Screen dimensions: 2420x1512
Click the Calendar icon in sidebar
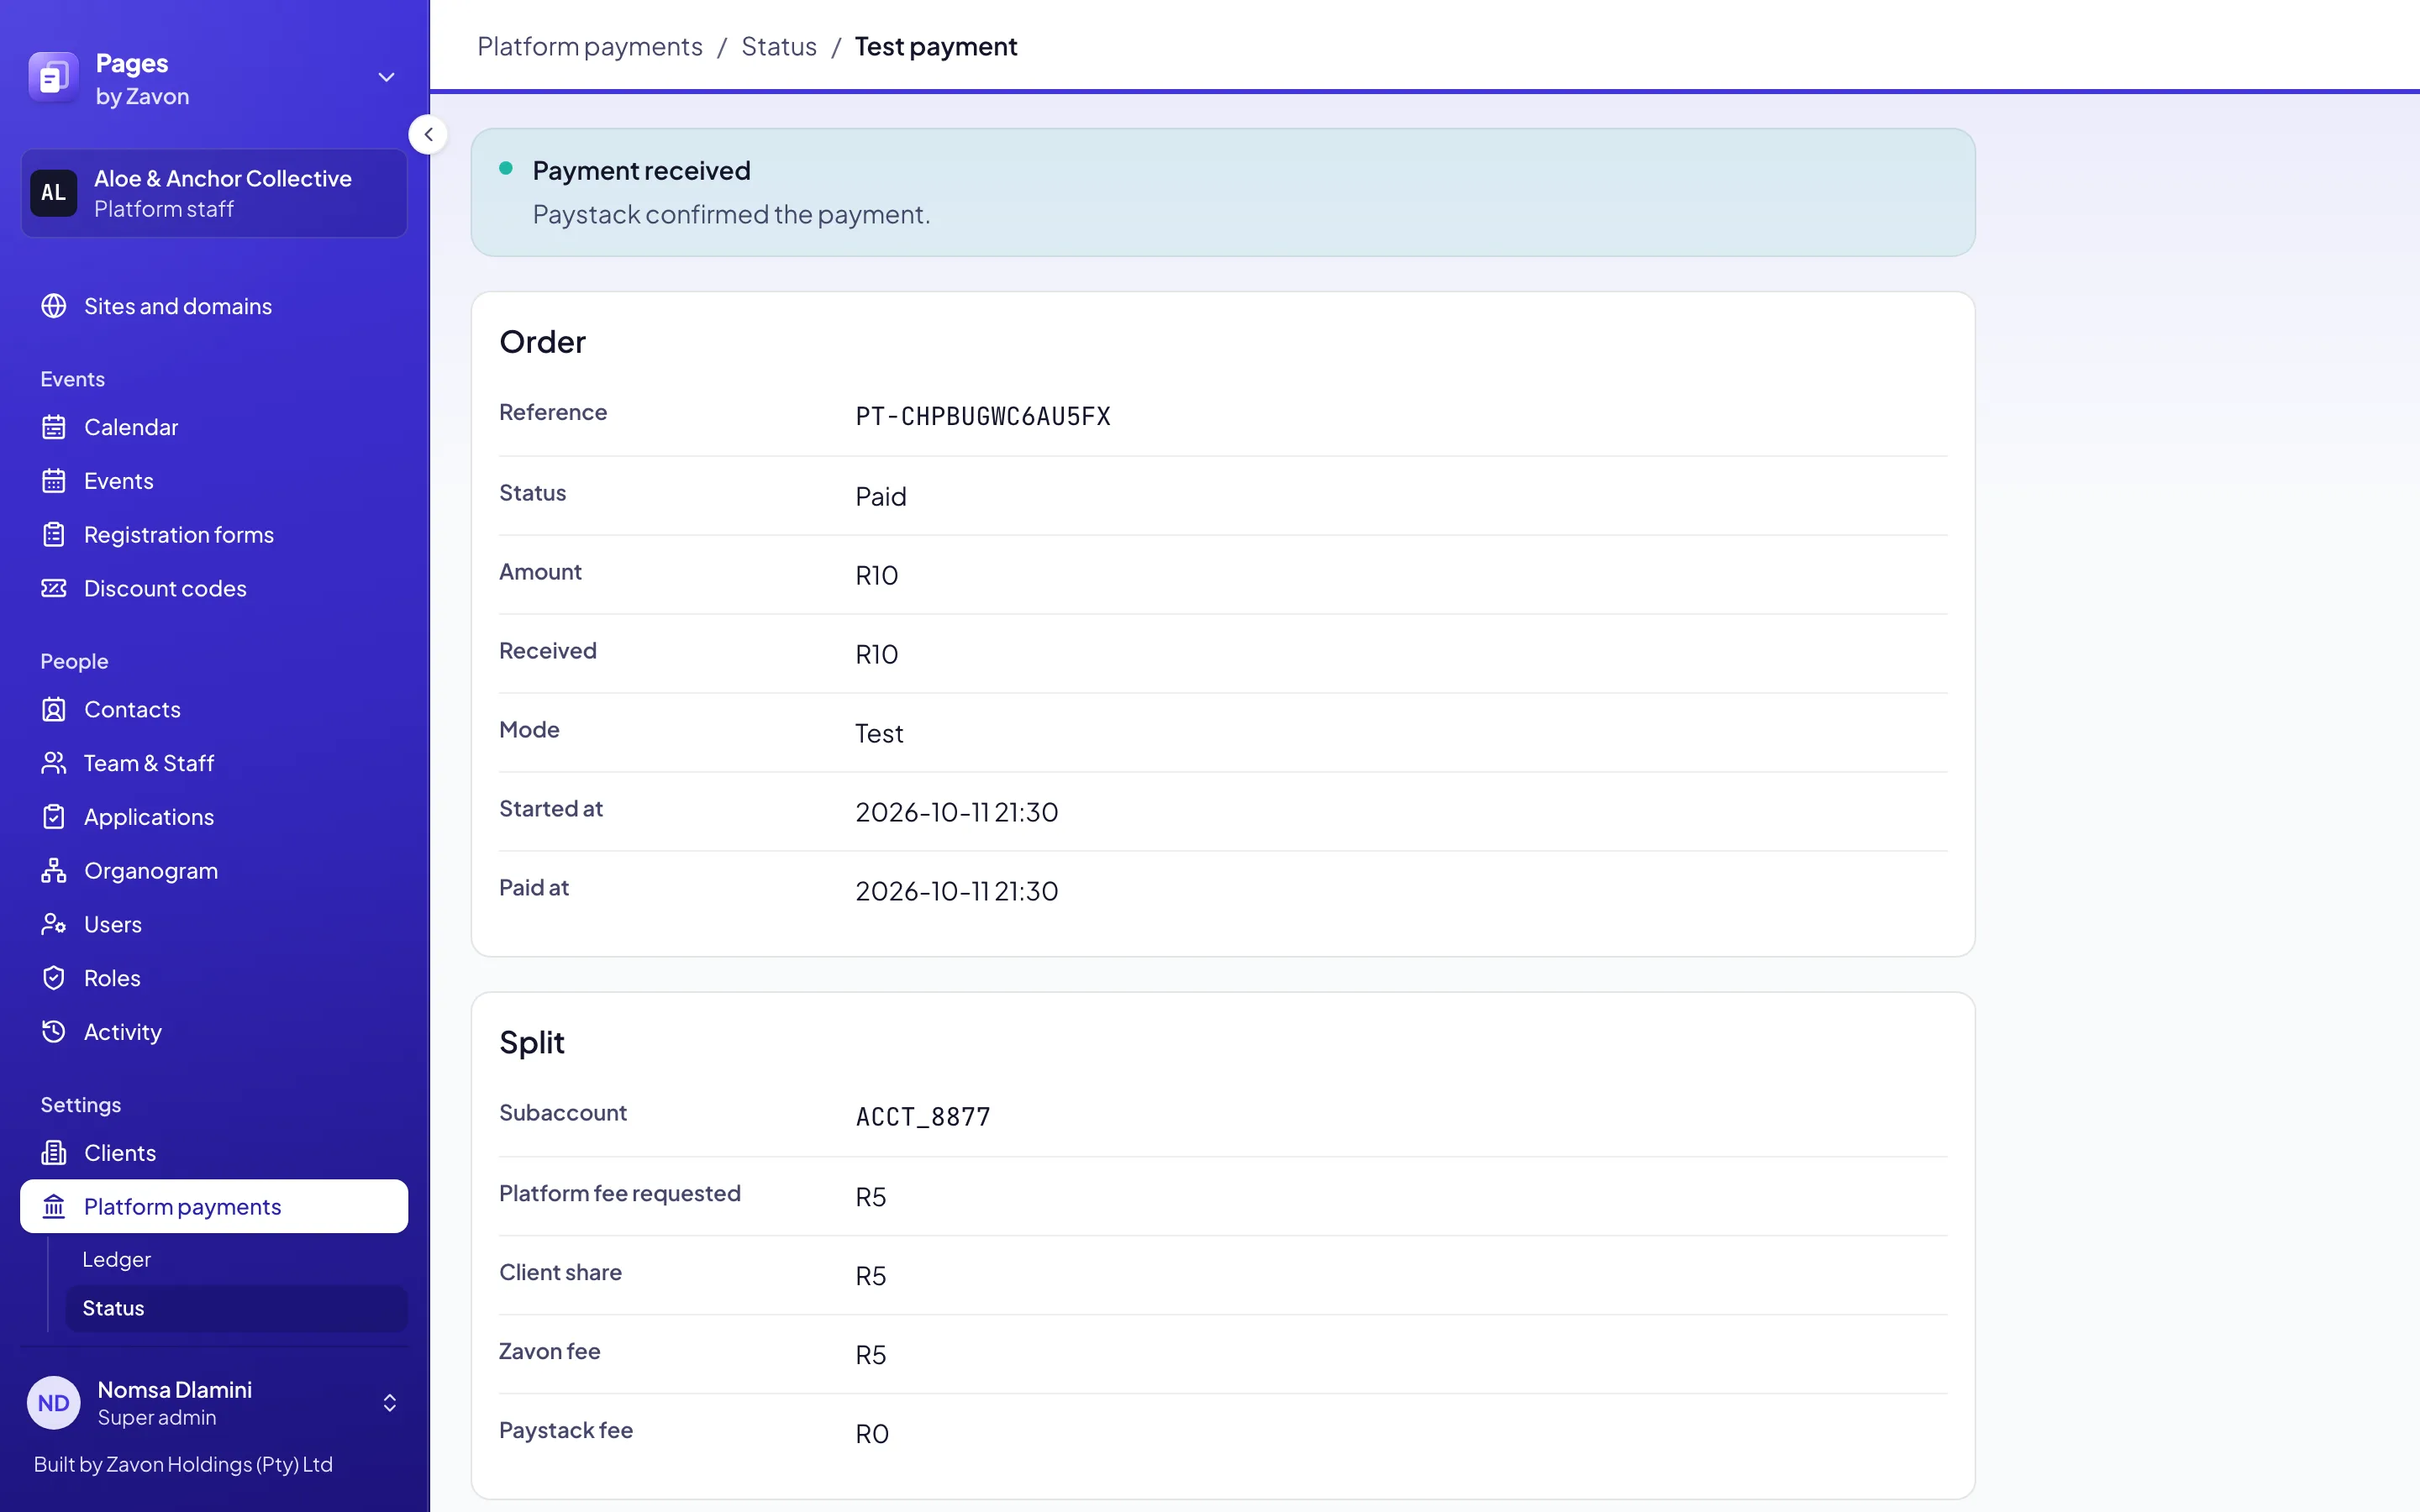click(54, 427)
